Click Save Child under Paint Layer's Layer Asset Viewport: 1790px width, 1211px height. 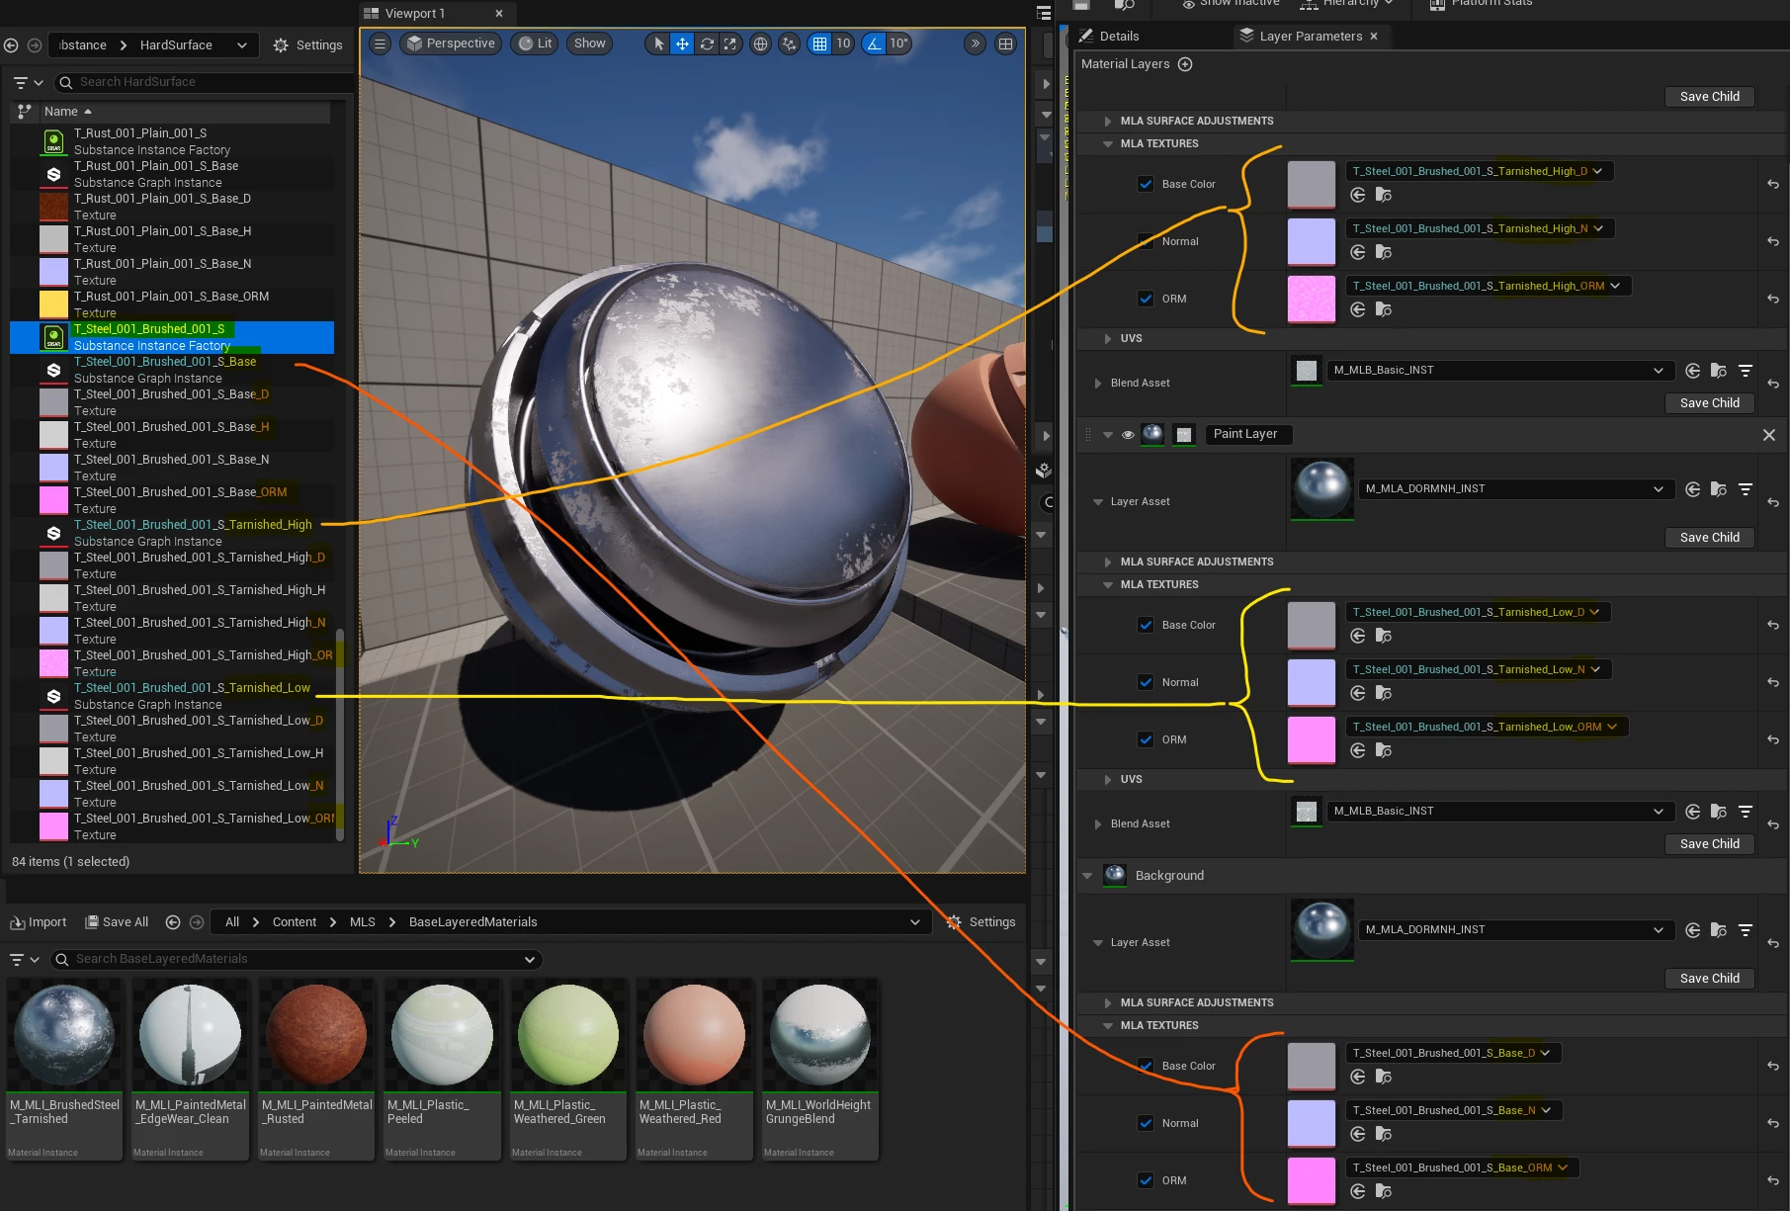[x=1710, y=538]
